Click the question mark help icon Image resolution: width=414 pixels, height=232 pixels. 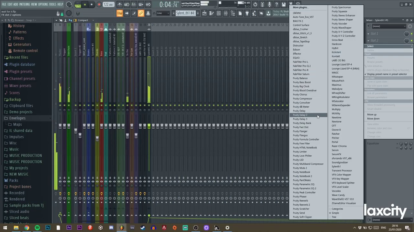tap(277, 5)
